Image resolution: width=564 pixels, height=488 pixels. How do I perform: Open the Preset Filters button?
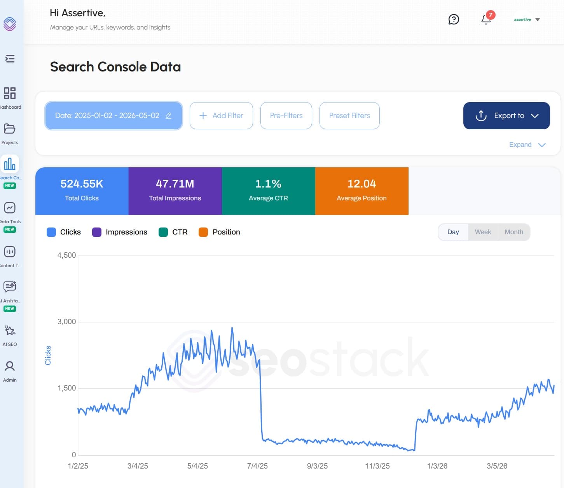point(349,116)
